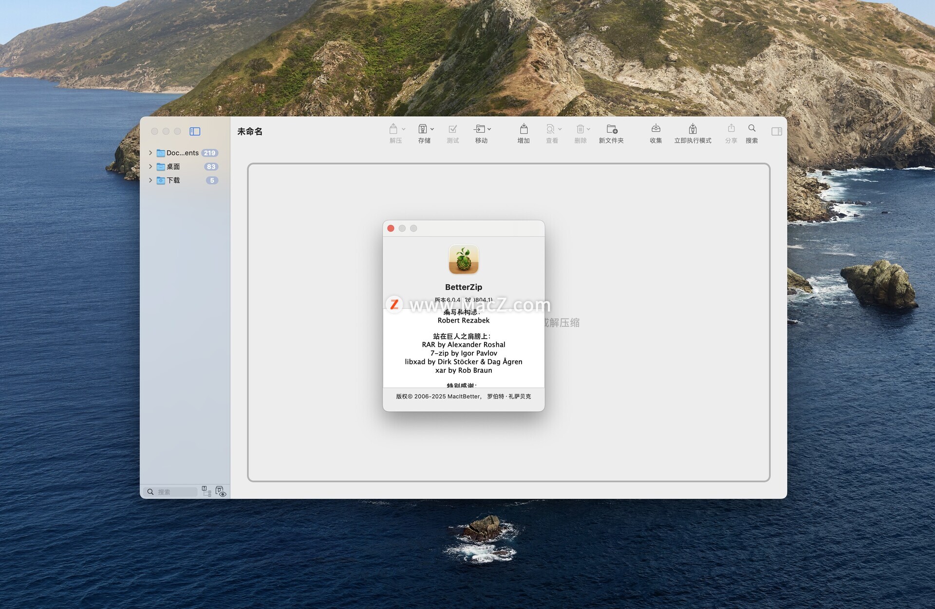Viewport: 935px width, 609px height.
Task: Focus the sidebar 搜索 search field
Action: click(x=170, y=492)
